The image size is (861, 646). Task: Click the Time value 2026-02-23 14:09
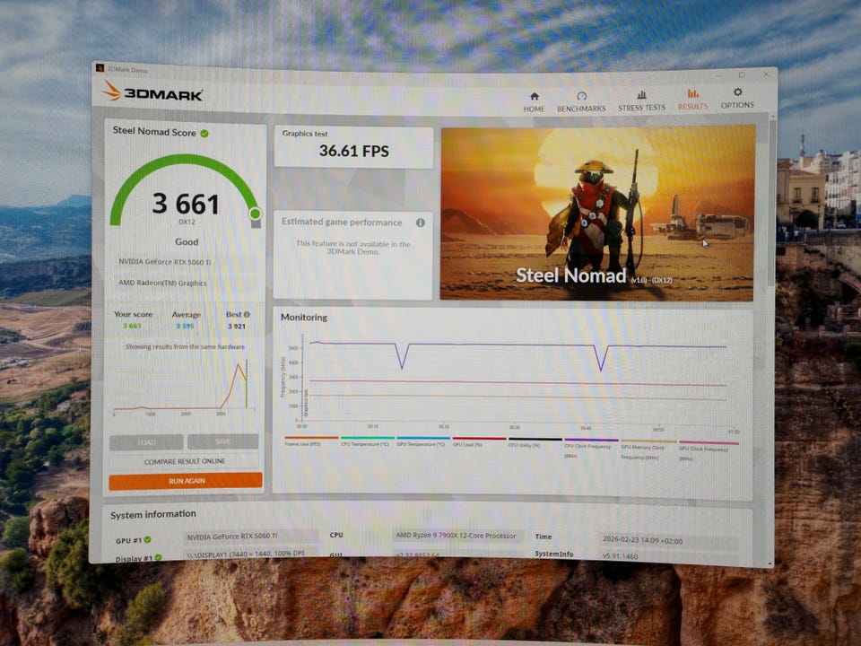(x=642, y=540)
